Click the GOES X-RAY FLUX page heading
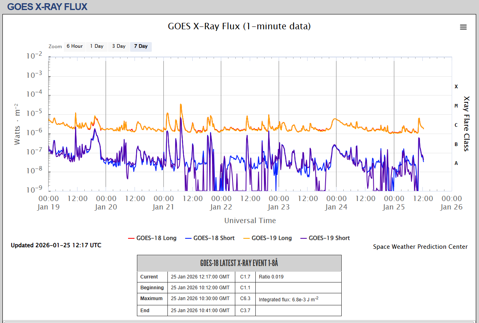Screen dimensions: 479x323 [x=47, y=7]
